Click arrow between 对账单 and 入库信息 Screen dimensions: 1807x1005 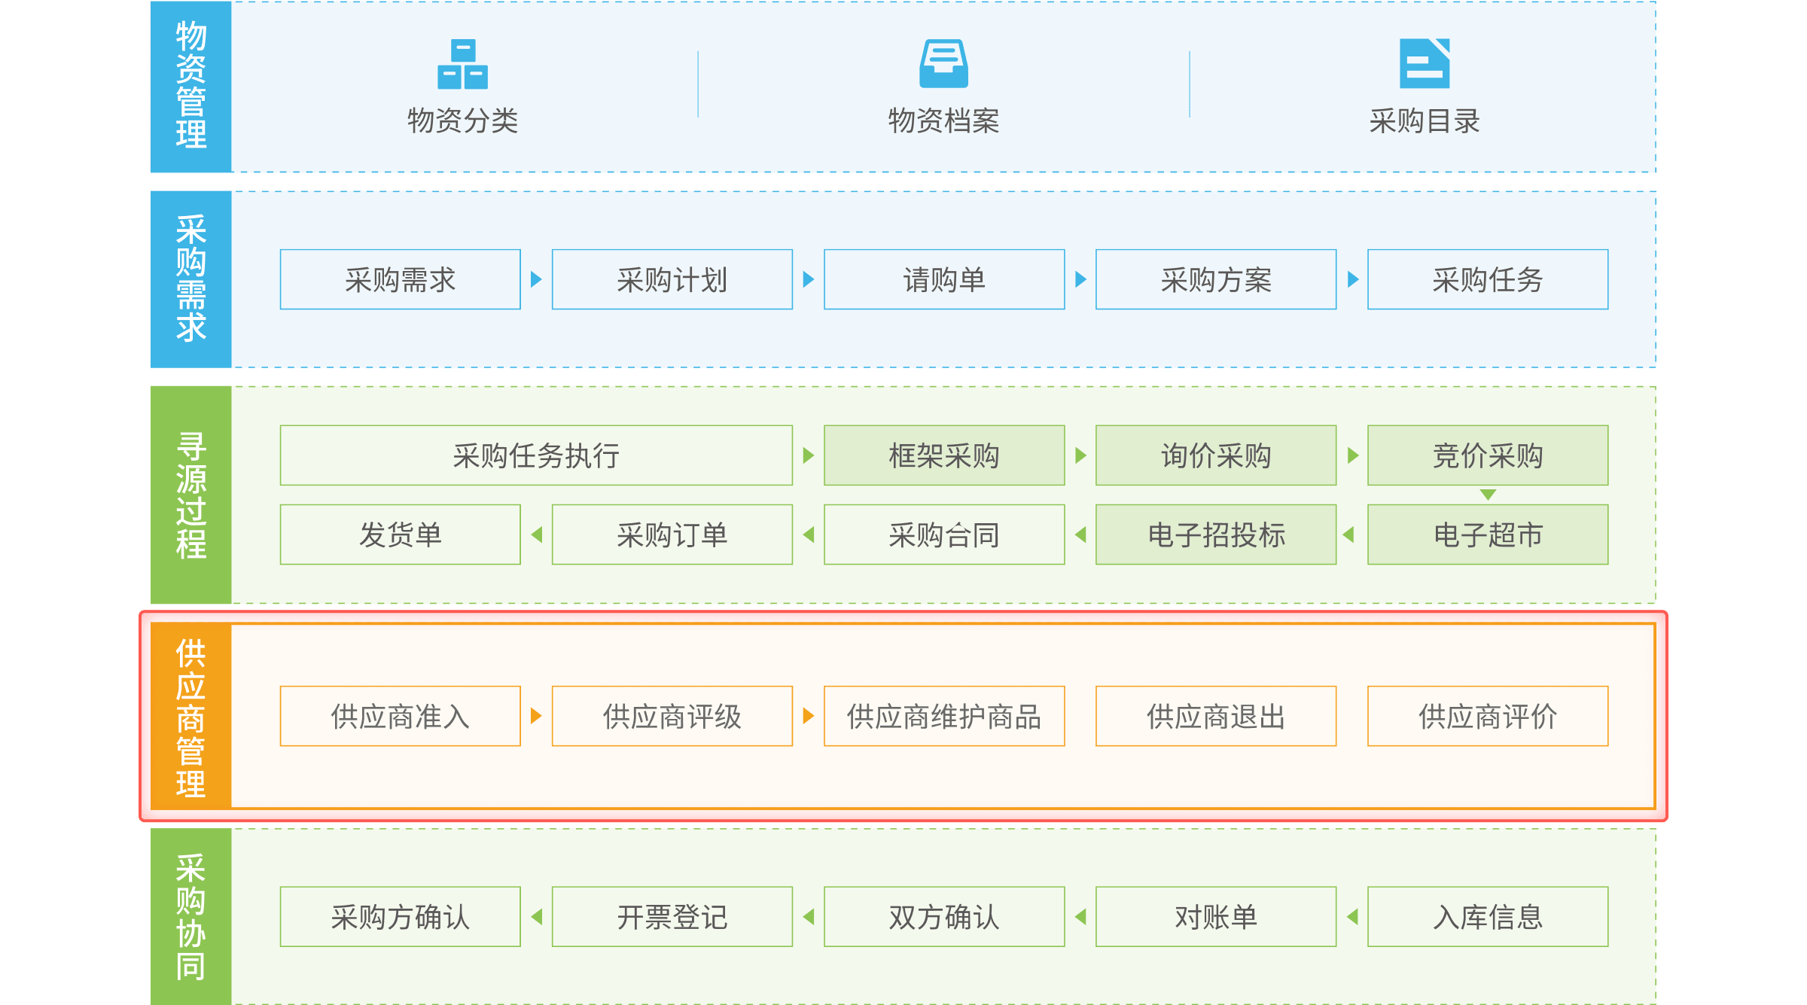coord(1352,916)
